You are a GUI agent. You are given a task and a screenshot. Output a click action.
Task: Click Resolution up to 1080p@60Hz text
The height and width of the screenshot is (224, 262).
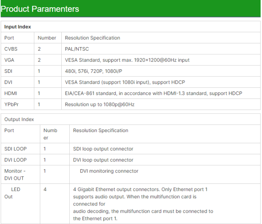[x=100, y=104]
